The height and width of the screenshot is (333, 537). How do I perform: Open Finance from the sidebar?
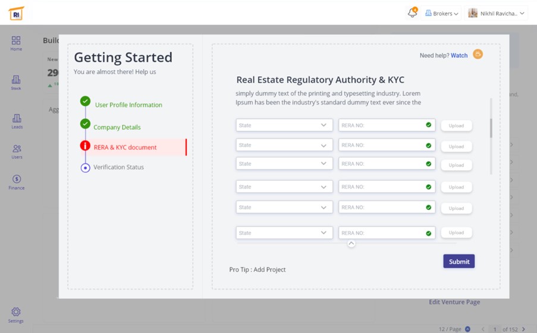(17, 182)
